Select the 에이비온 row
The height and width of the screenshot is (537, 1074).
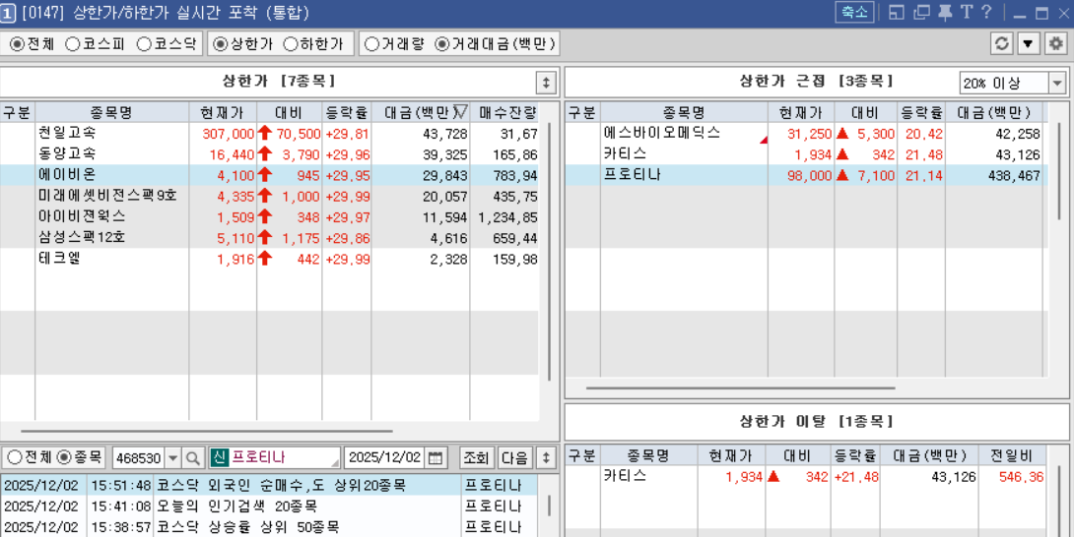[270, 175]
